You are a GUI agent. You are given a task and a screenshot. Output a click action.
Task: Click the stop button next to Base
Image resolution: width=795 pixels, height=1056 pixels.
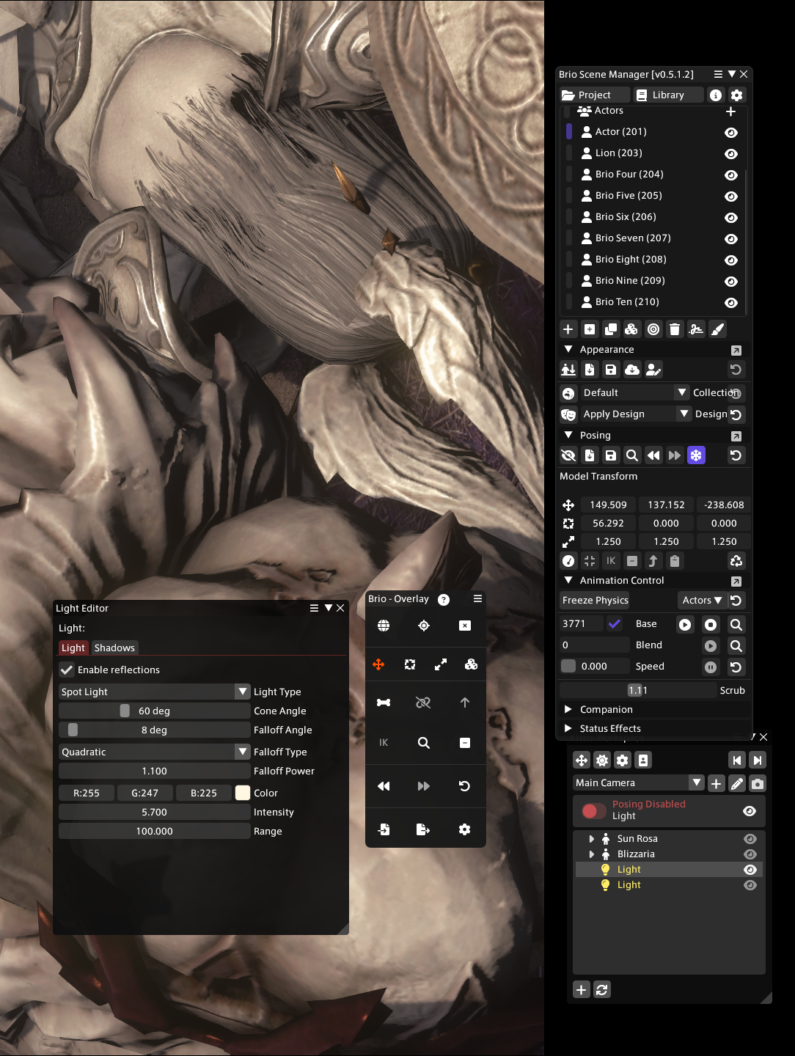click(711, 625)
